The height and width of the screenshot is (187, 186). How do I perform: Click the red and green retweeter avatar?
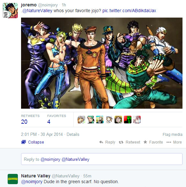pos(128,120)
